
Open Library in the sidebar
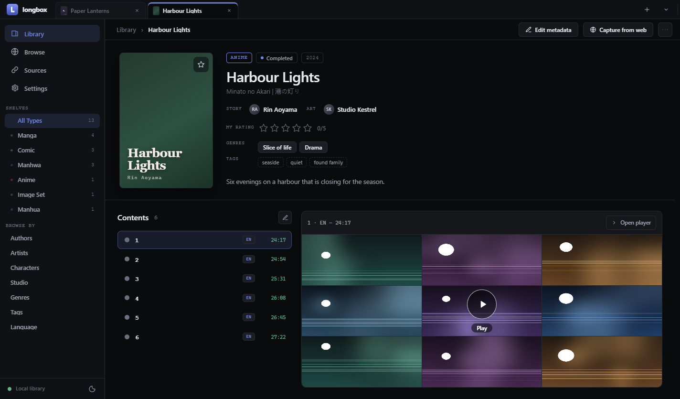coord(52,34)
